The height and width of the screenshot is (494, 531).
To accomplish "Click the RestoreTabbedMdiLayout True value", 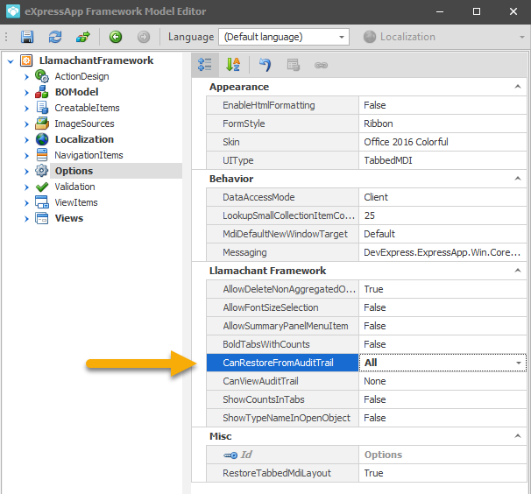I will point(442,473).
